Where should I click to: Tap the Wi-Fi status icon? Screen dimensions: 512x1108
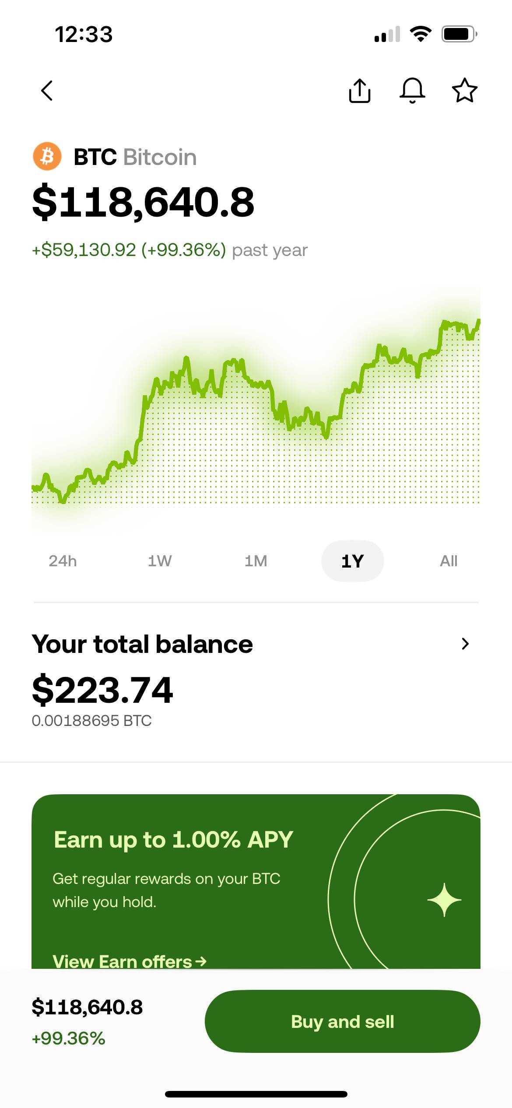[x=421, y=34]
